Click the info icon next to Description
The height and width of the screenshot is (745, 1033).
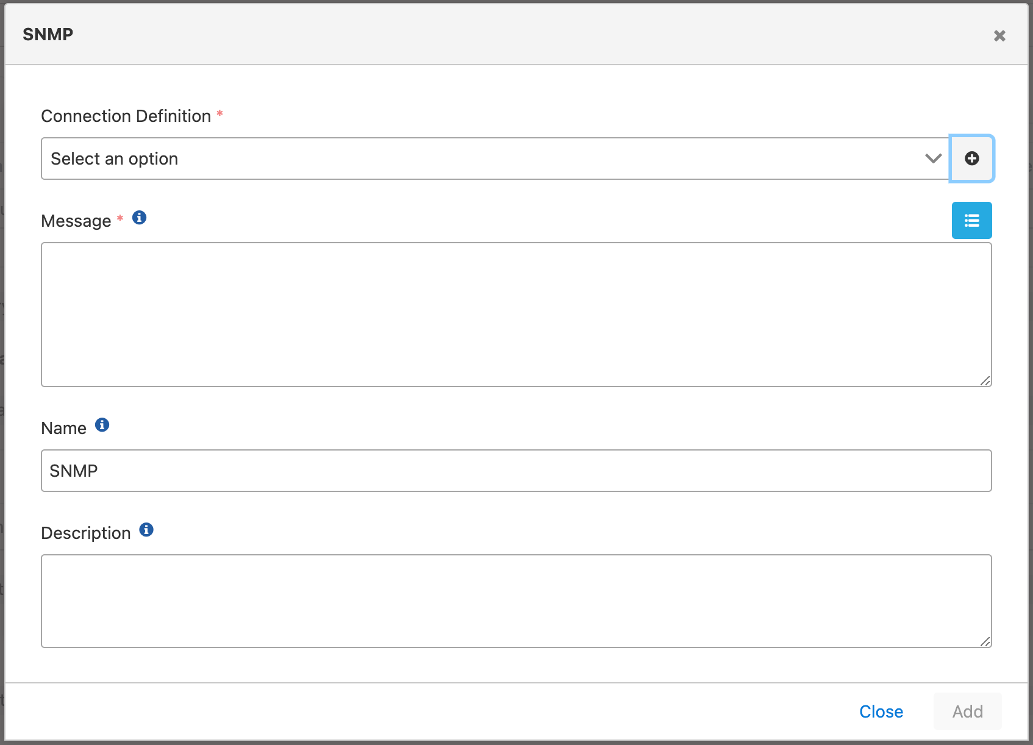(x=146, y=530)
